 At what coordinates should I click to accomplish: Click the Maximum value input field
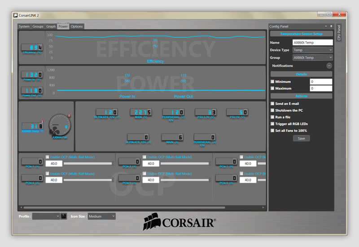(x=321, y=88)
